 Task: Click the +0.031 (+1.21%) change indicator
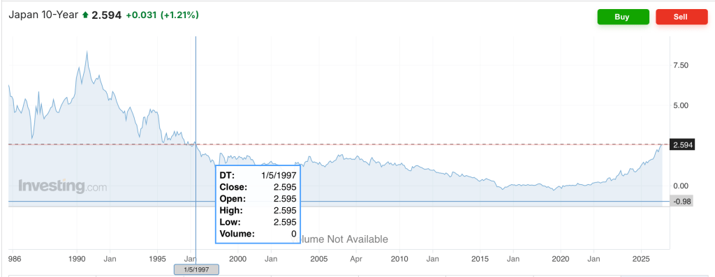(x=162, y=15)
